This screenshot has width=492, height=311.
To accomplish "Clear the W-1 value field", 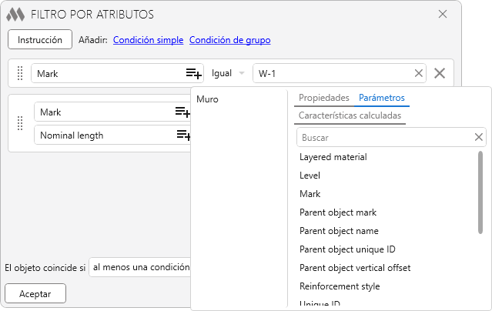I will pyautogui.click(x=419, y=73).
